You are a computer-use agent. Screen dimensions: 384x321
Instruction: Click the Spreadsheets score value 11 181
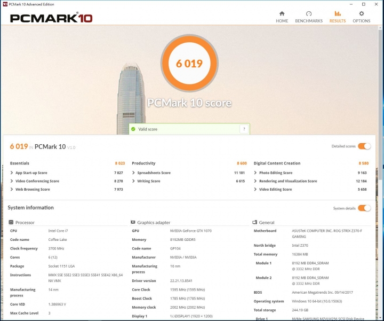pos(239,173)
